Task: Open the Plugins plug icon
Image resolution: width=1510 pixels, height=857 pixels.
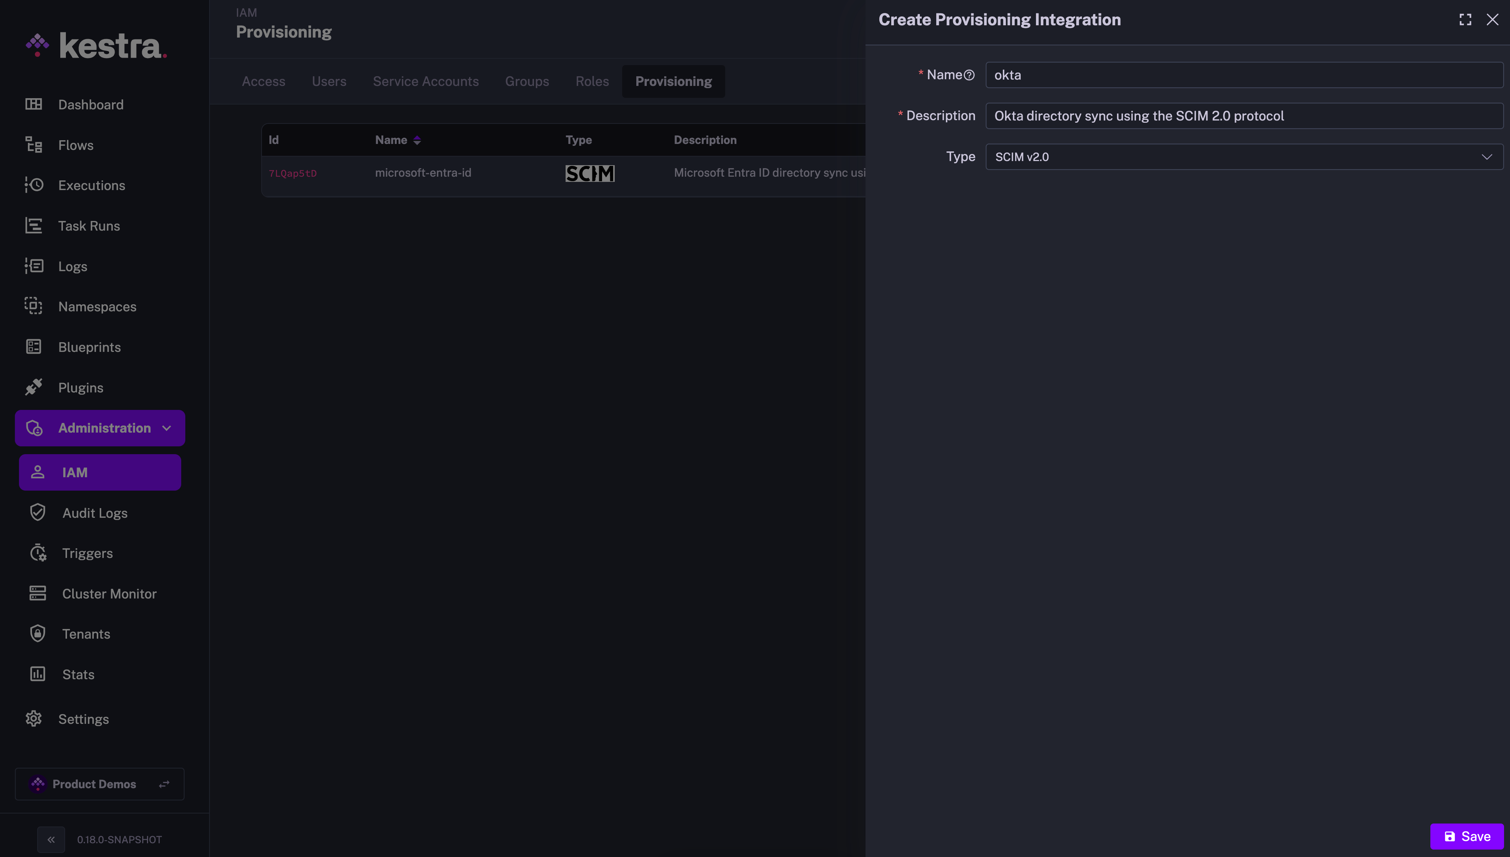Action: pyautogui.click(x=33, y=387)
